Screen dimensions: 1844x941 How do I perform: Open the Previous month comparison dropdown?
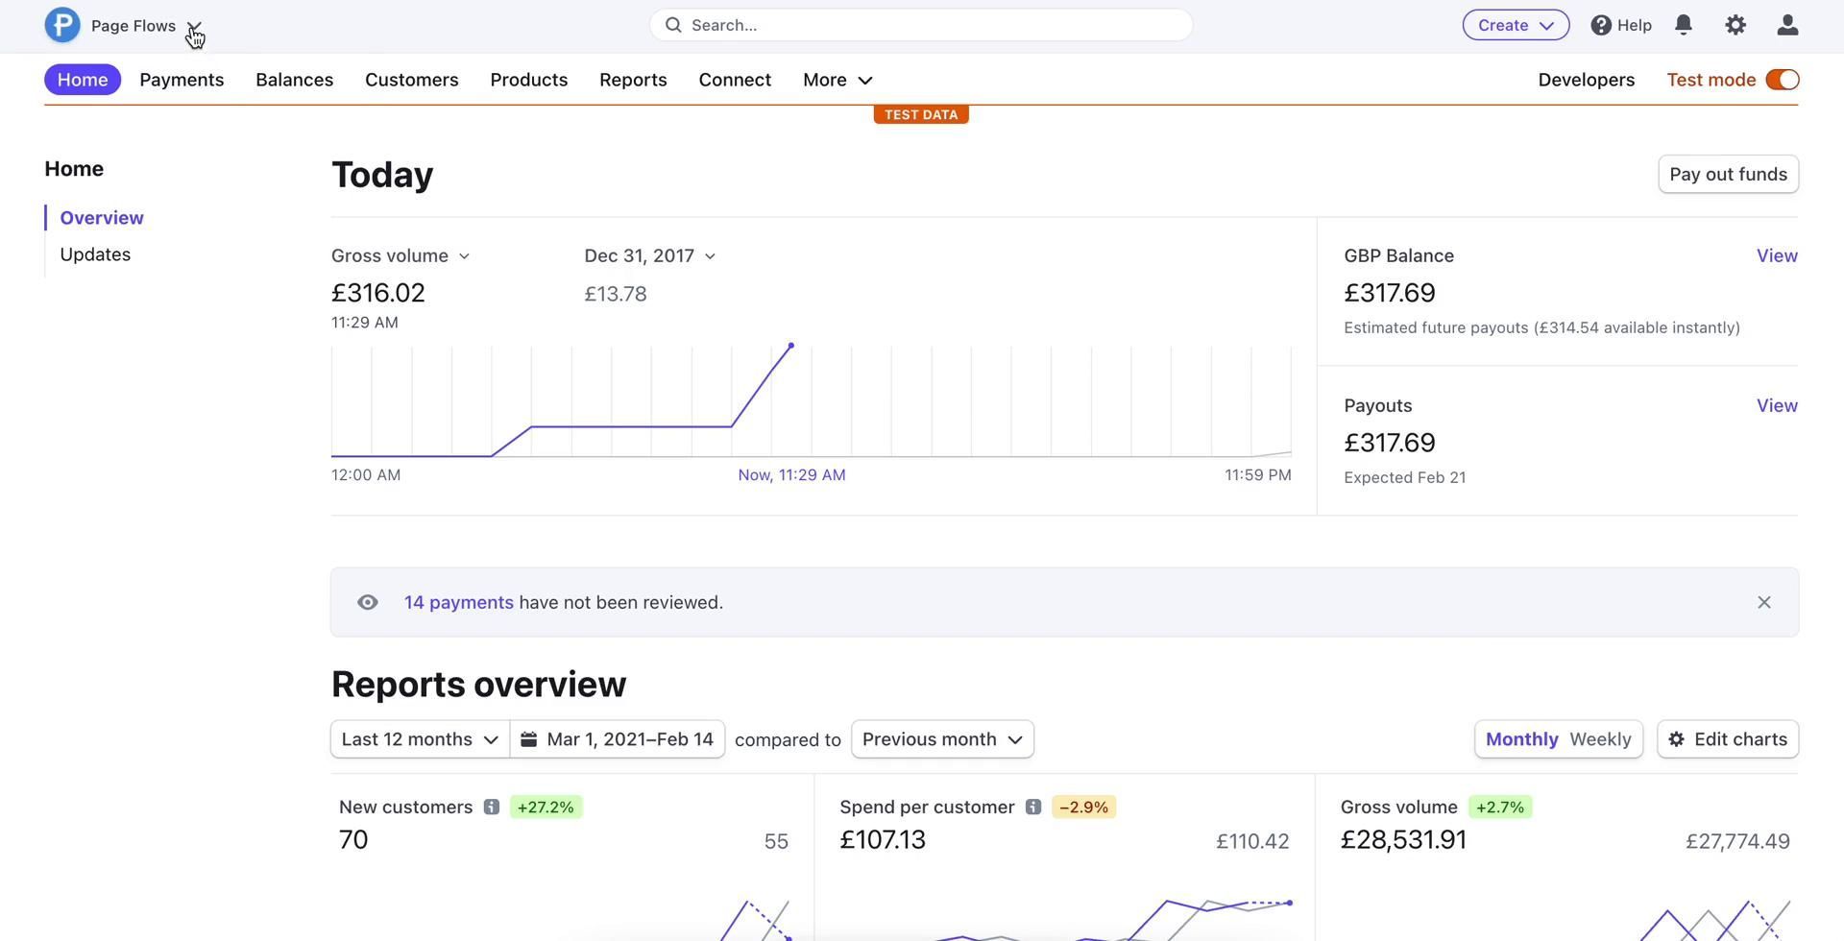click(941, 739)
